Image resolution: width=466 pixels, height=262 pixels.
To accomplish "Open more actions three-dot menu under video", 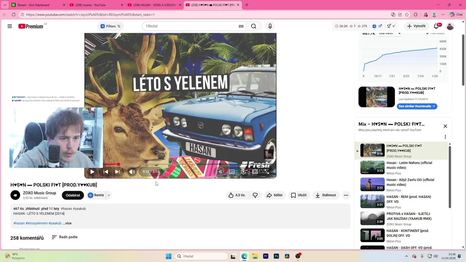I will pyautogui.click(x=346, y=195).
